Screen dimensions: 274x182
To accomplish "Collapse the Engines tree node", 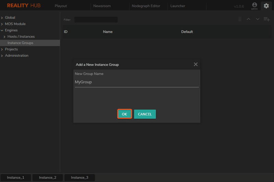I will 2,30.
